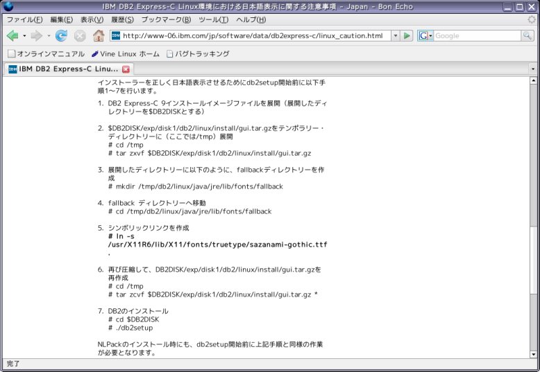This screenshot has height=372, width=540.
Task: Click the '# ./db2setup' command text
Action: point(130,328)
